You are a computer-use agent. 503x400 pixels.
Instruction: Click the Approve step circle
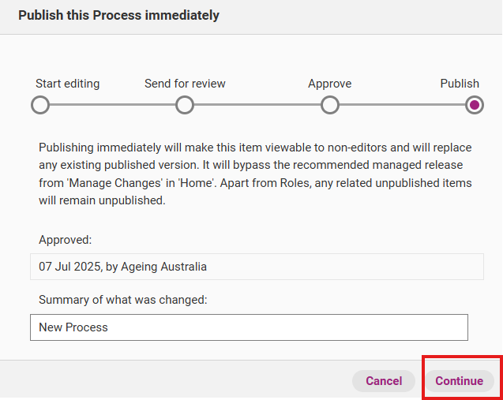pyautogui.click(x=330, y=105)
